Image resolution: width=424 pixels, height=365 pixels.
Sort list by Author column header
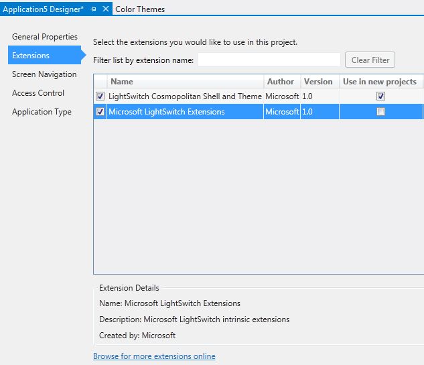point(281,82)
